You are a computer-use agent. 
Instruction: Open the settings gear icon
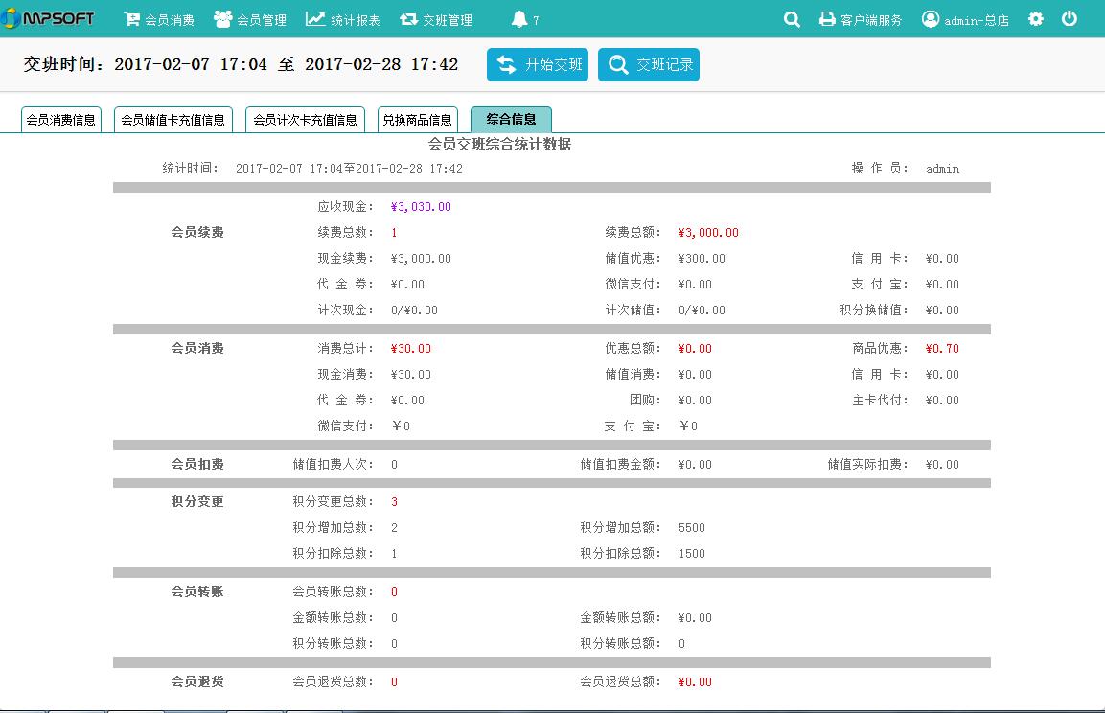(x=1036, y=19)
